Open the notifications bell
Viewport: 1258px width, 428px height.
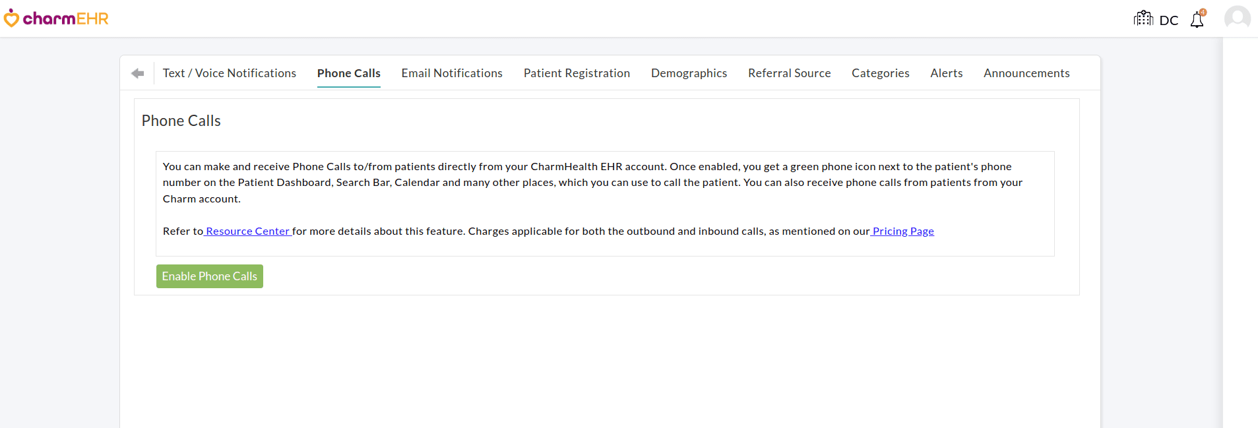tap(1197, 20)
